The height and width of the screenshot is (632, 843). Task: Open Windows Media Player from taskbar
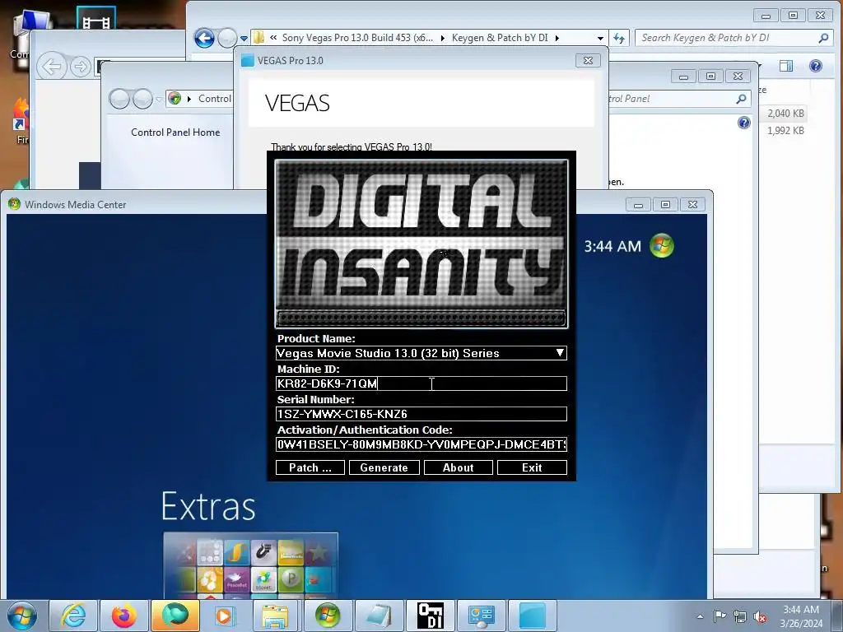[225, 616]
